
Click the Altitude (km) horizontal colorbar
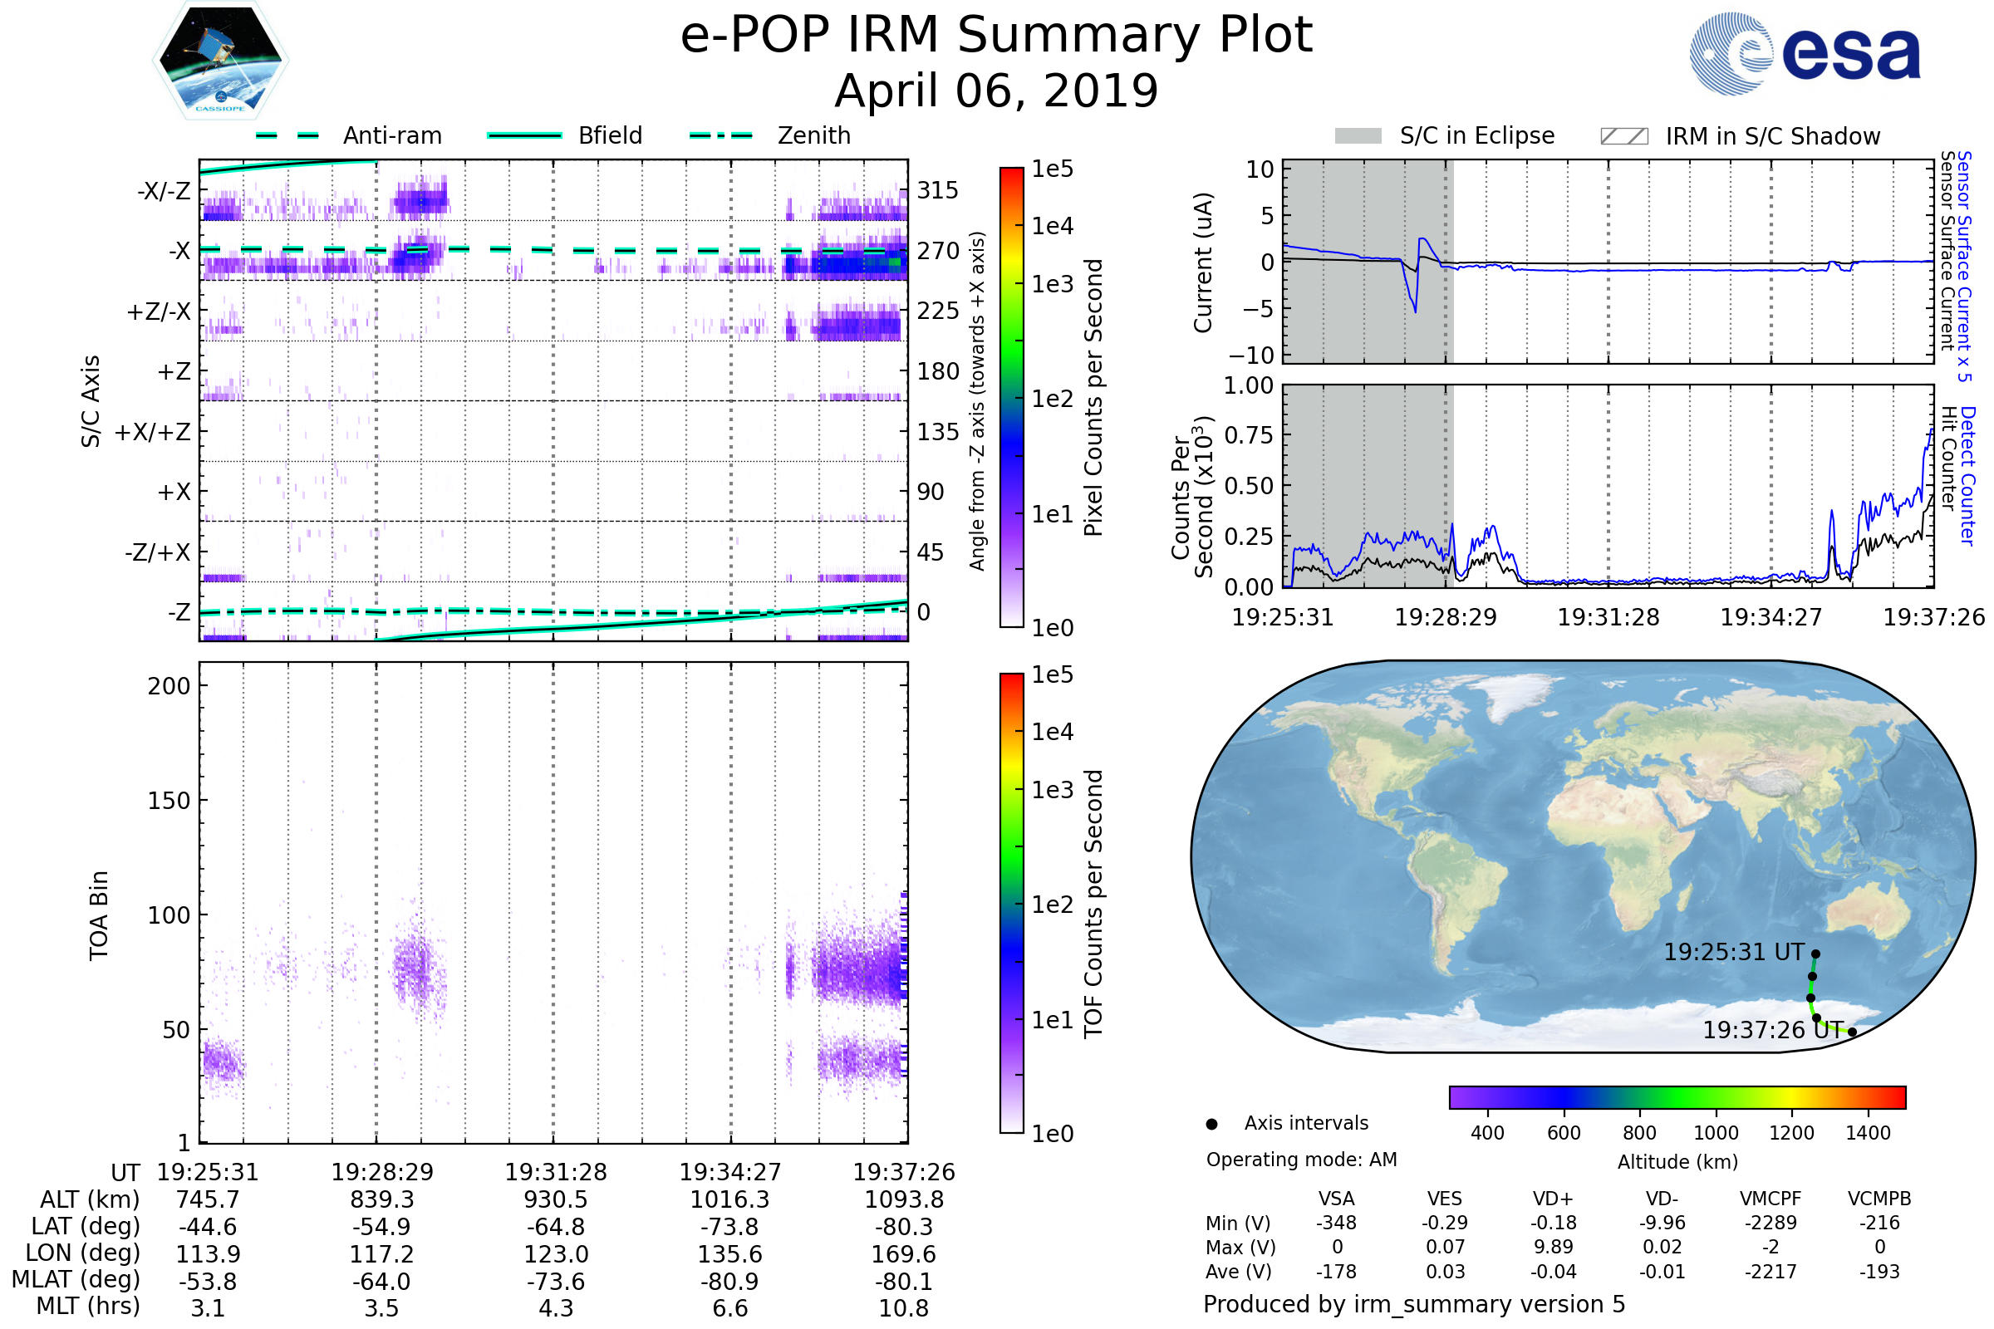click(x=1677, y=1097)
